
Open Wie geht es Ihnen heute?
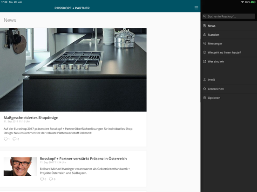(x=229, y=52)
